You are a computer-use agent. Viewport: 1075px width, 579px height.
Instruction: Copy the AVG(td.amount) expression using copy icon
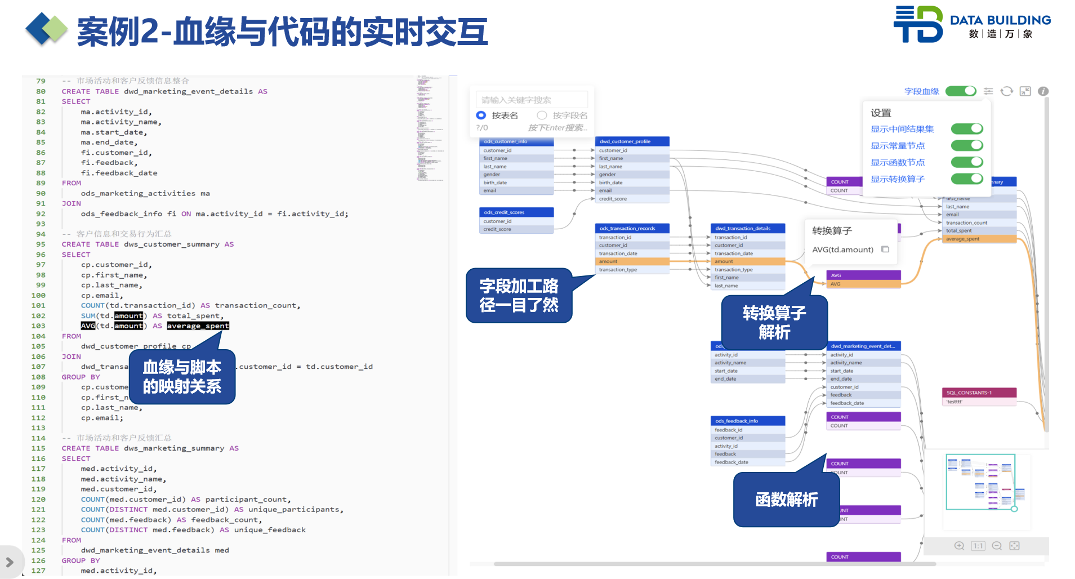pos(885,250)
